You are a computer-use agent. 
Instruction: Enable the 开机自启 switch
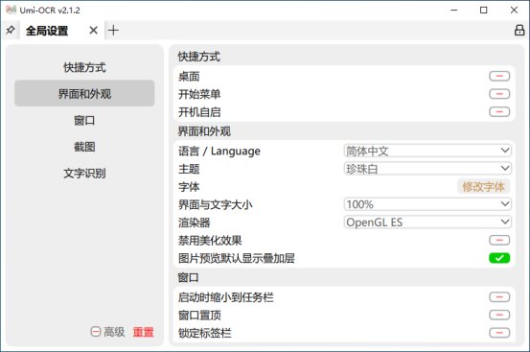point(499,111)
